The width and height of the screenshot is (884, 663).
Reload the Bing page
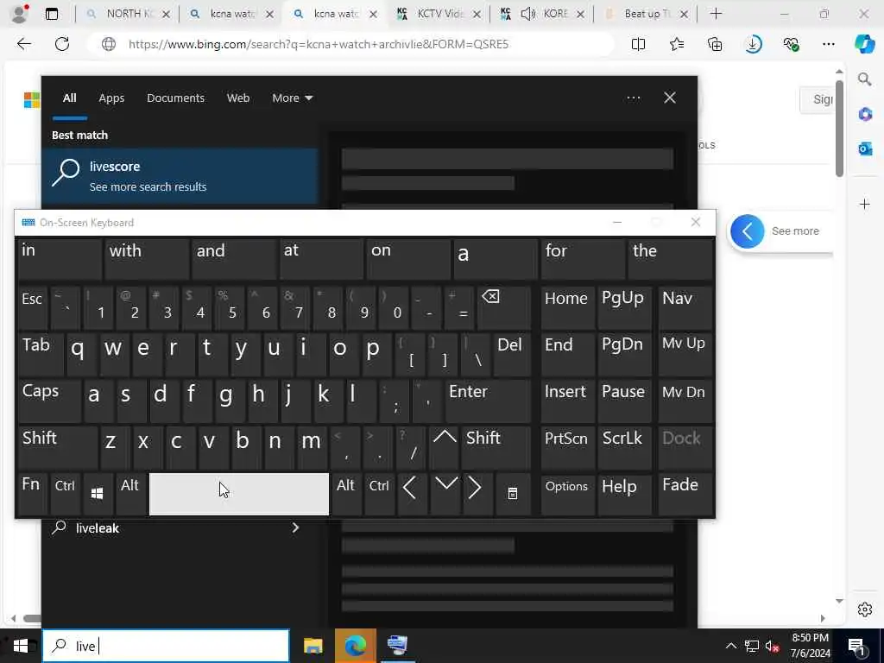62,44
